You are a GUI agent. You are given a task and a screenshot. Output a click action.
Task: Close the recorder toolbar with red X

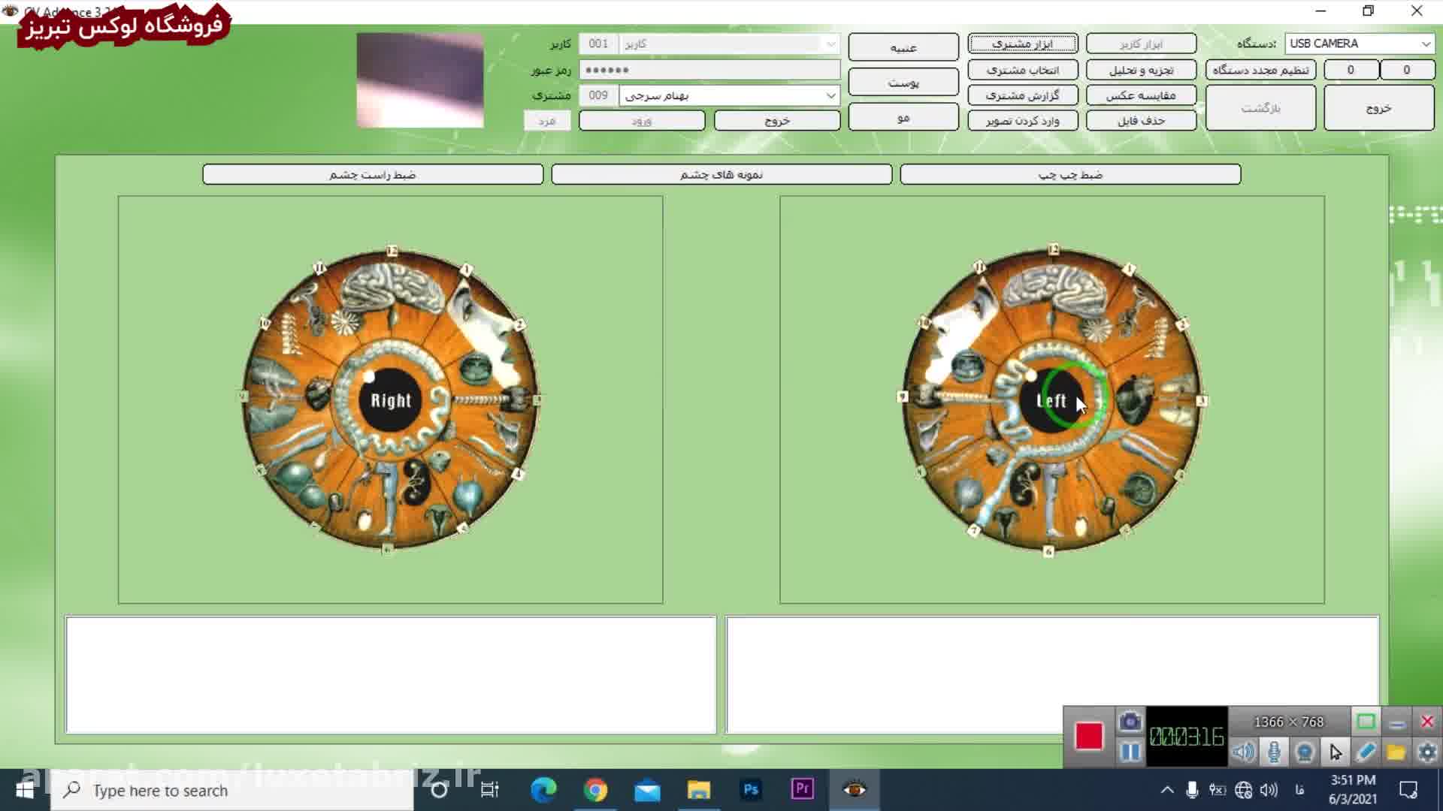coord(1427,722)
